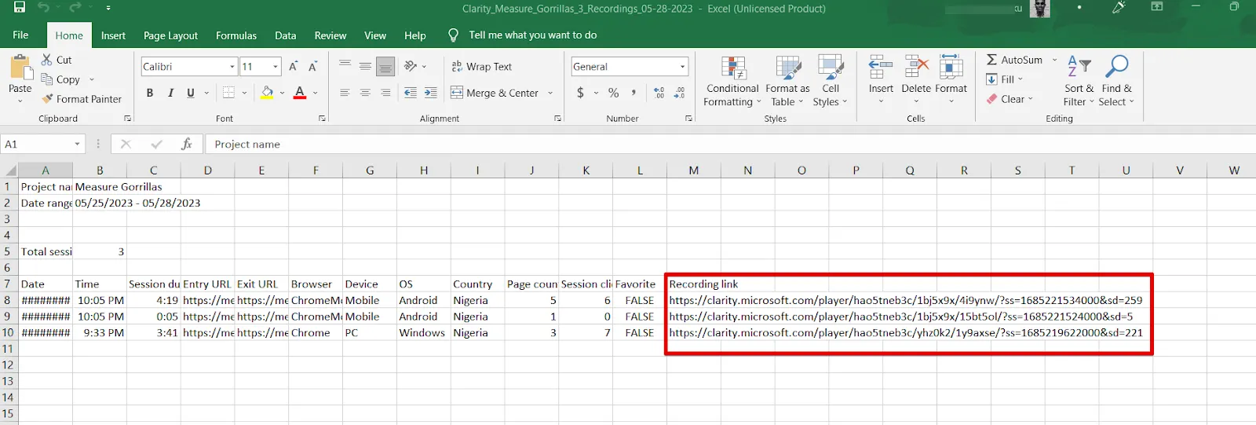Click Increase Decimal icon

[659, 93]
